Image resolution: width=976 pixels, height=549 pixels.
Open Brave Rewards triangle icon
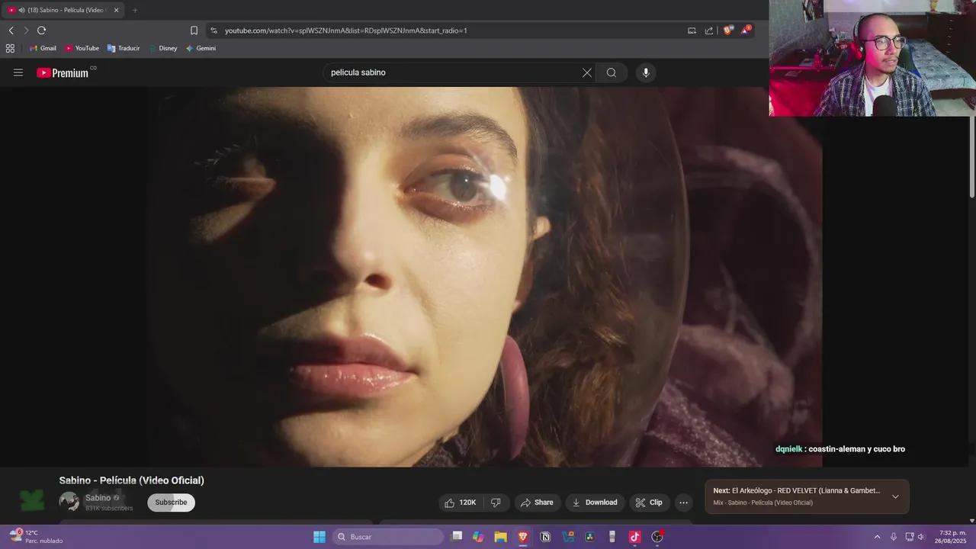tap(746, 30)
